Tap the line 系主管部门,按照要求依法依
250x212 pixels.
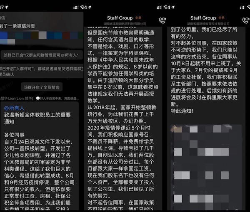(x=204, y=84)
